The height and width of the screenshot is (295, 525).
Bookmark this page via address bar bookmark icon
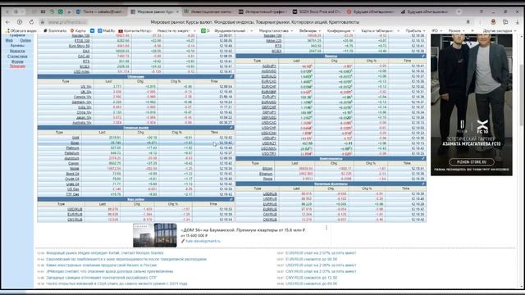point(468,22)
